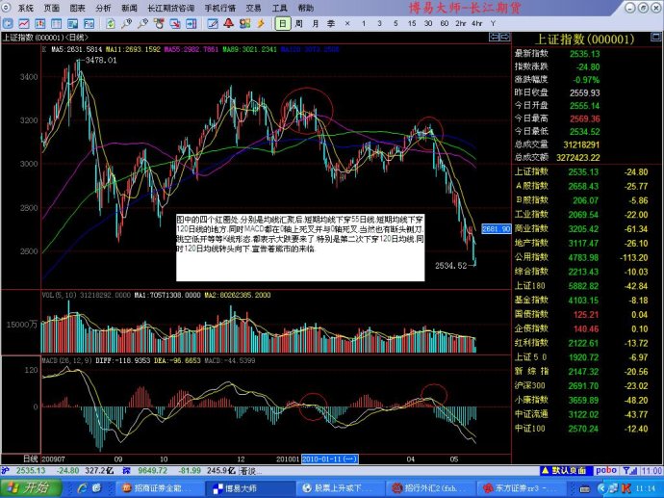
Task: Switch to 招行外汇2 taskbar window
Action: pos(430,488)
